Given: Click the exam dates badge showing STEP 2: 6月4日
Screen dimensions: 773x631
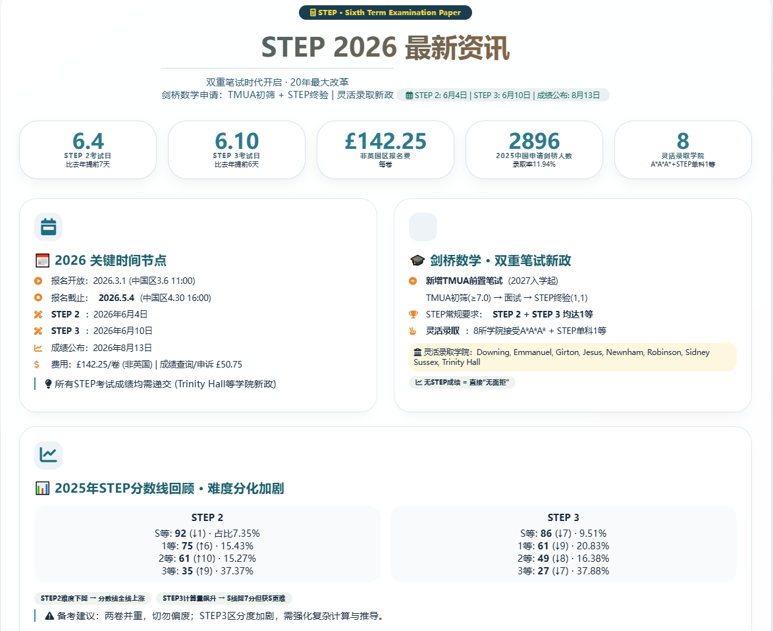Looking at the screenshot, I should point(502,95).
